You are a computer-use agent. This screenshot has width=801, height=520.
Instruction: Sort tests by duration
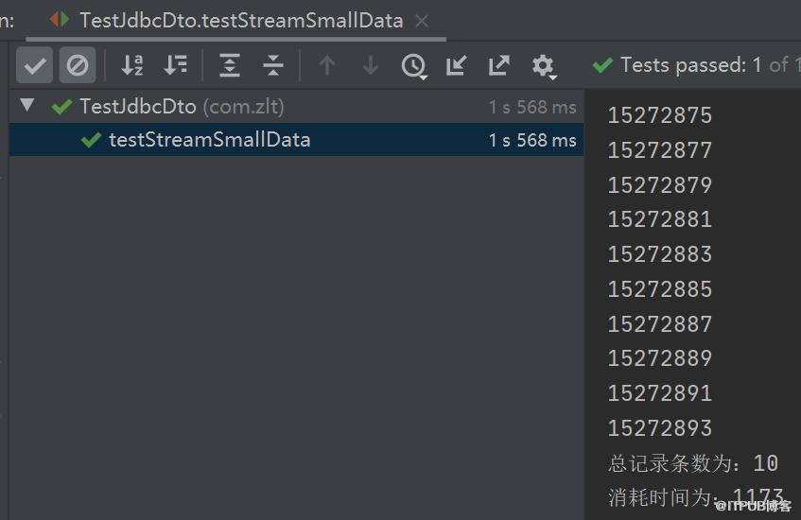point(175,65)
